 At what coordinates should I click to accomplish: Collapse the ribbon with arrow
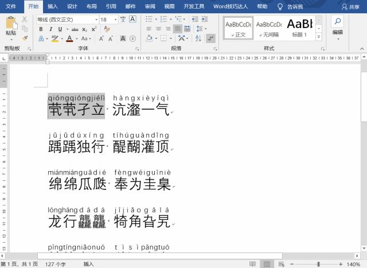coord(362,49)
